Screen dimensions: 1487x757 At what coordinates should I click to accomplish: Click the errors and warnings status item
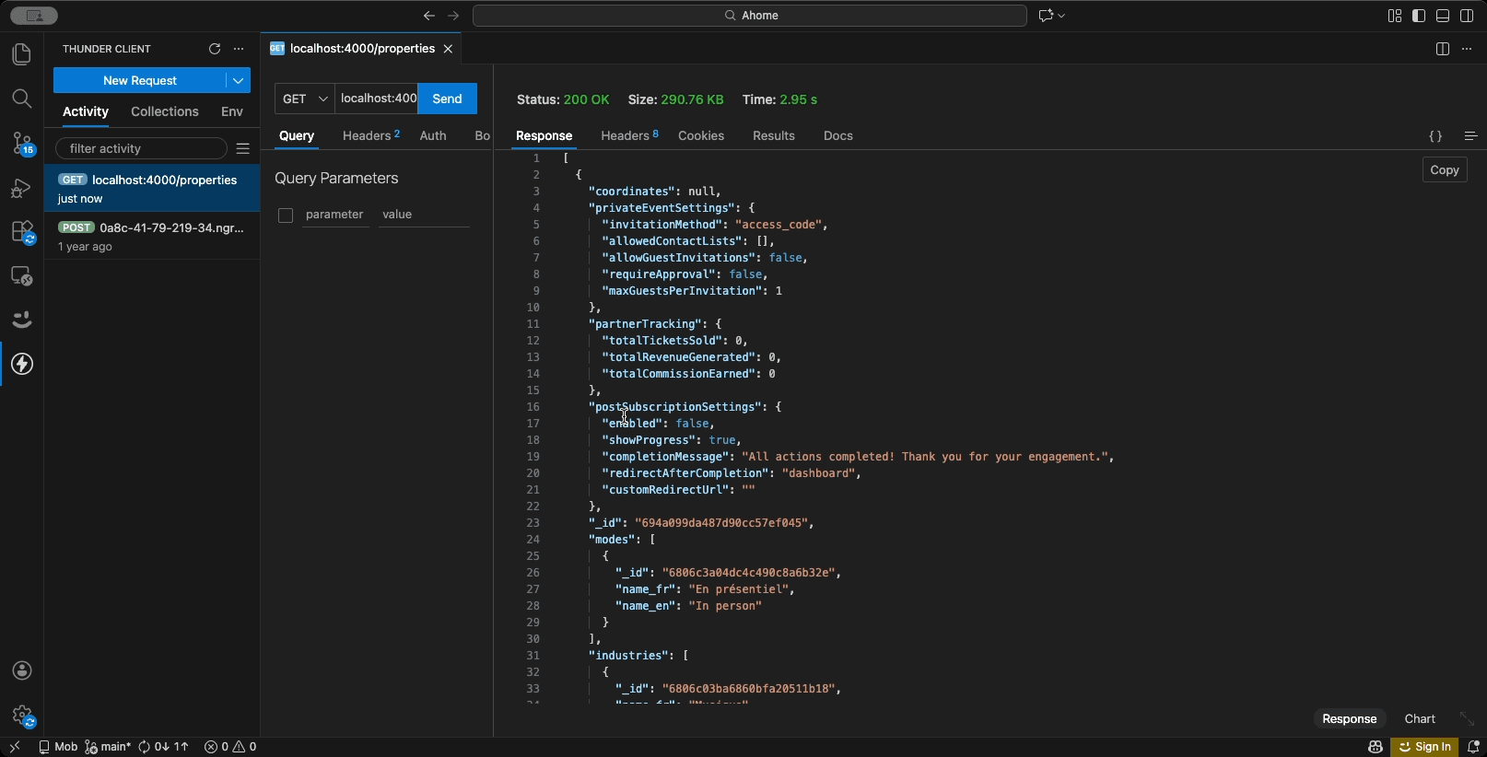click(230, 747)
